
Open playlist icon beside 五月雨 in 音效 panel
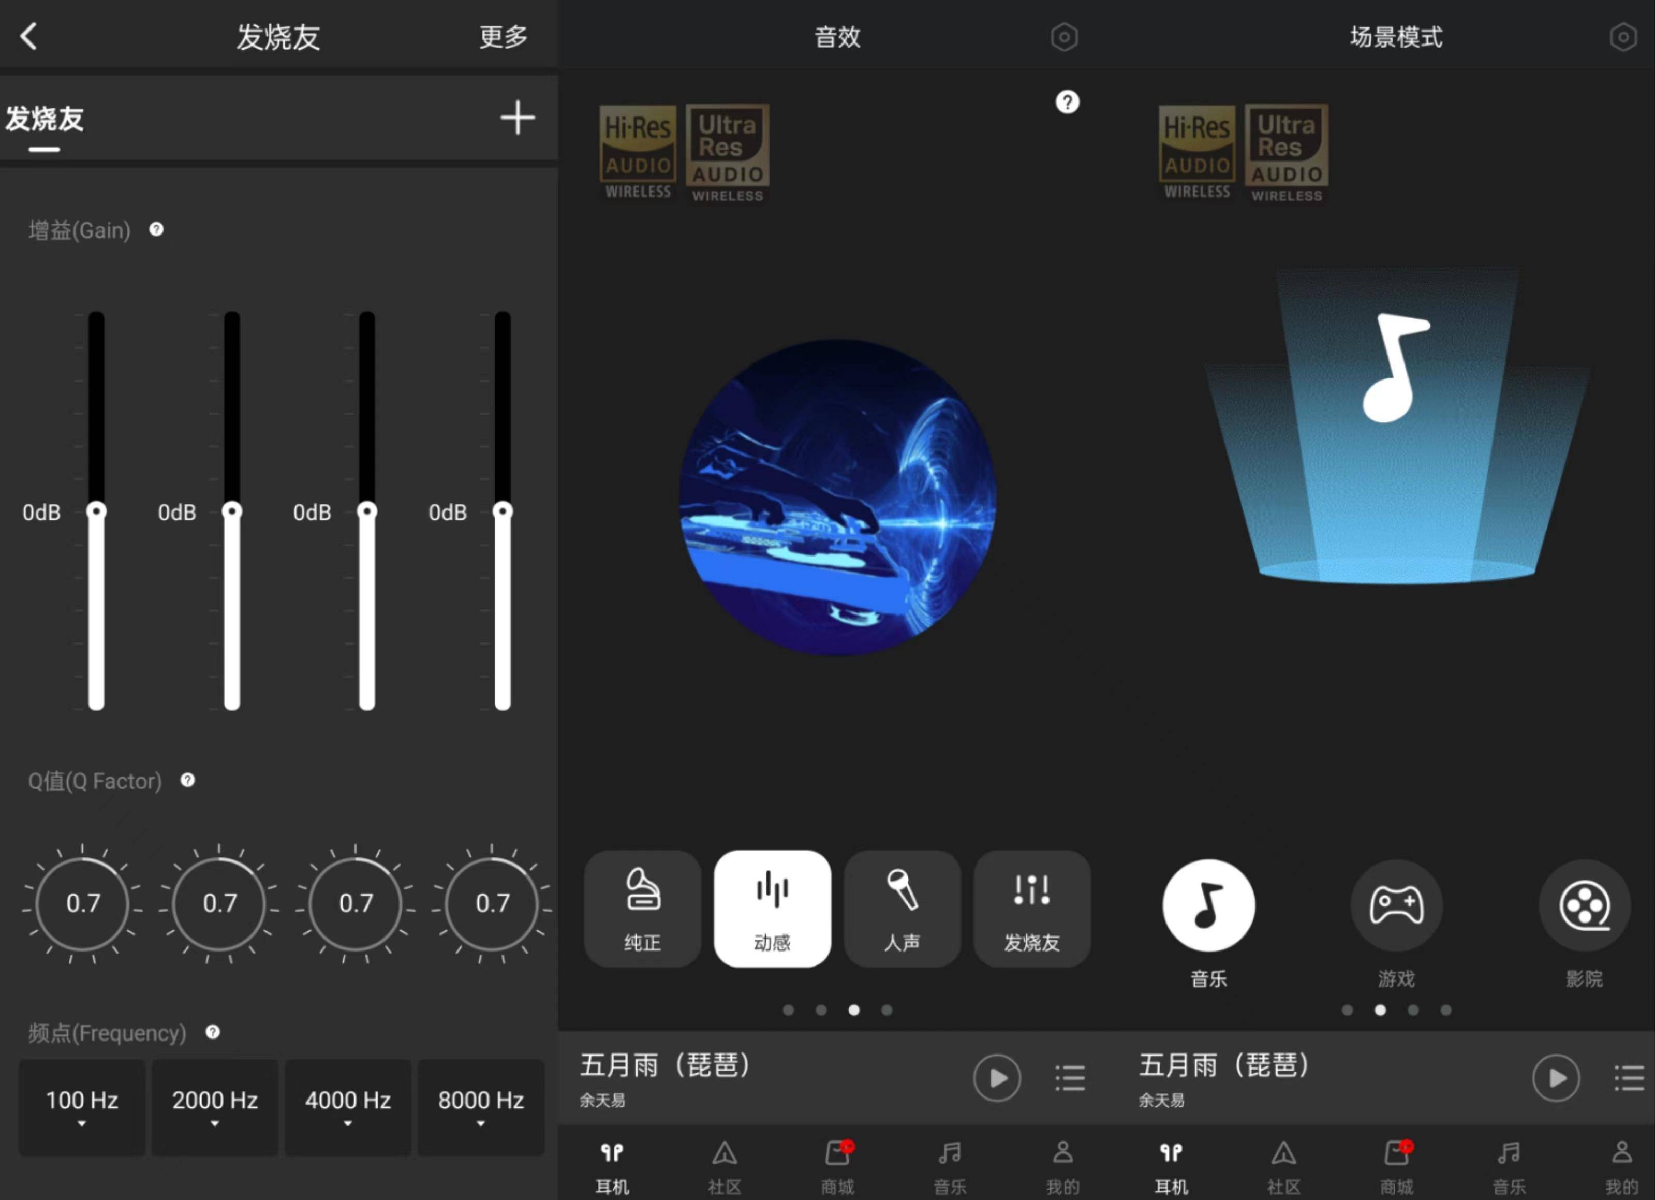1070,1077
